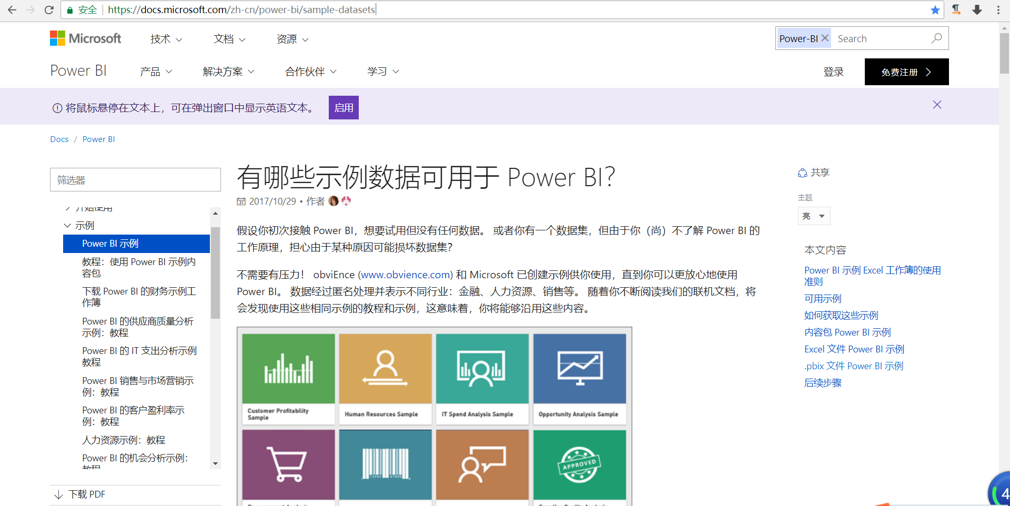Remove the Power-BI search scope tag
The image size is (1010, 506).
(x=825, y=38)
